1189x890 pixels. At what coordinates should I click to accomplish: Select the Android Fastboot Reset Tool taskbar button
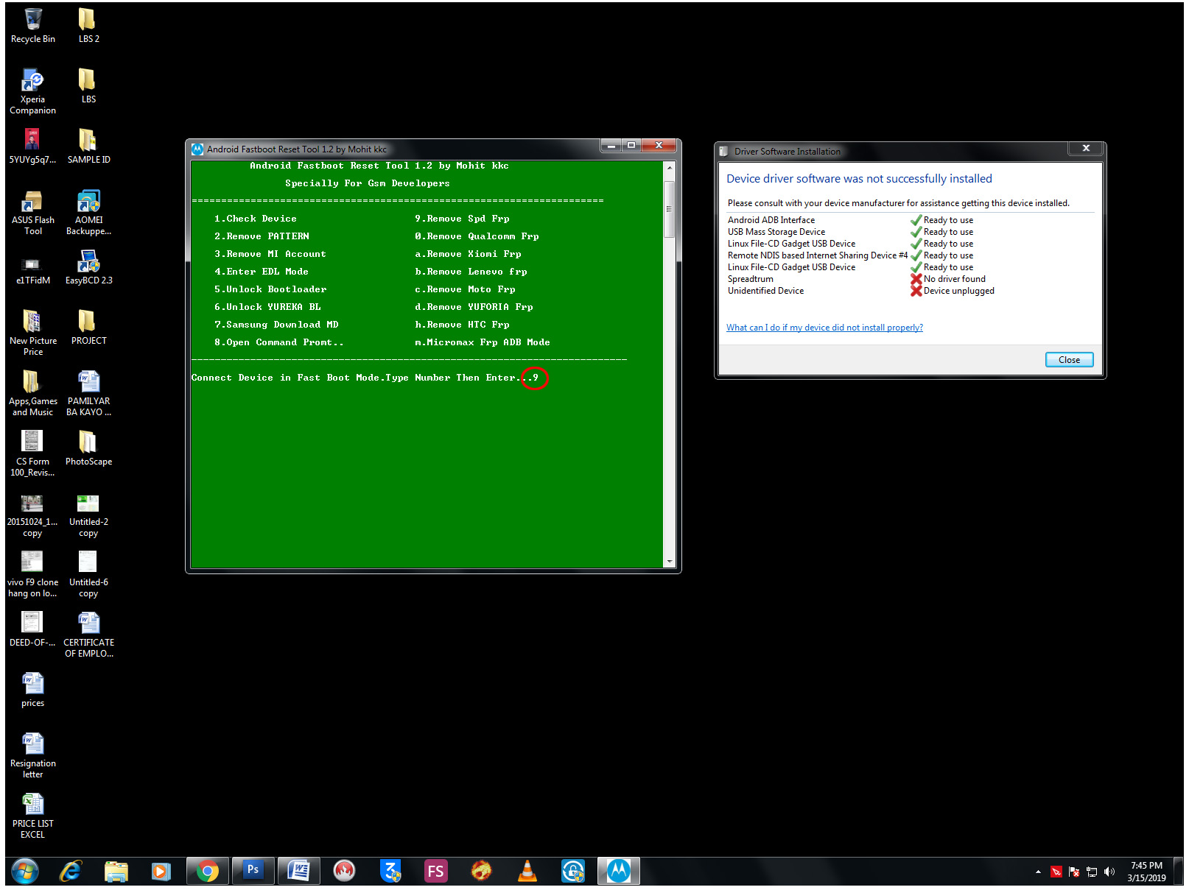click(x=619, y=872)
